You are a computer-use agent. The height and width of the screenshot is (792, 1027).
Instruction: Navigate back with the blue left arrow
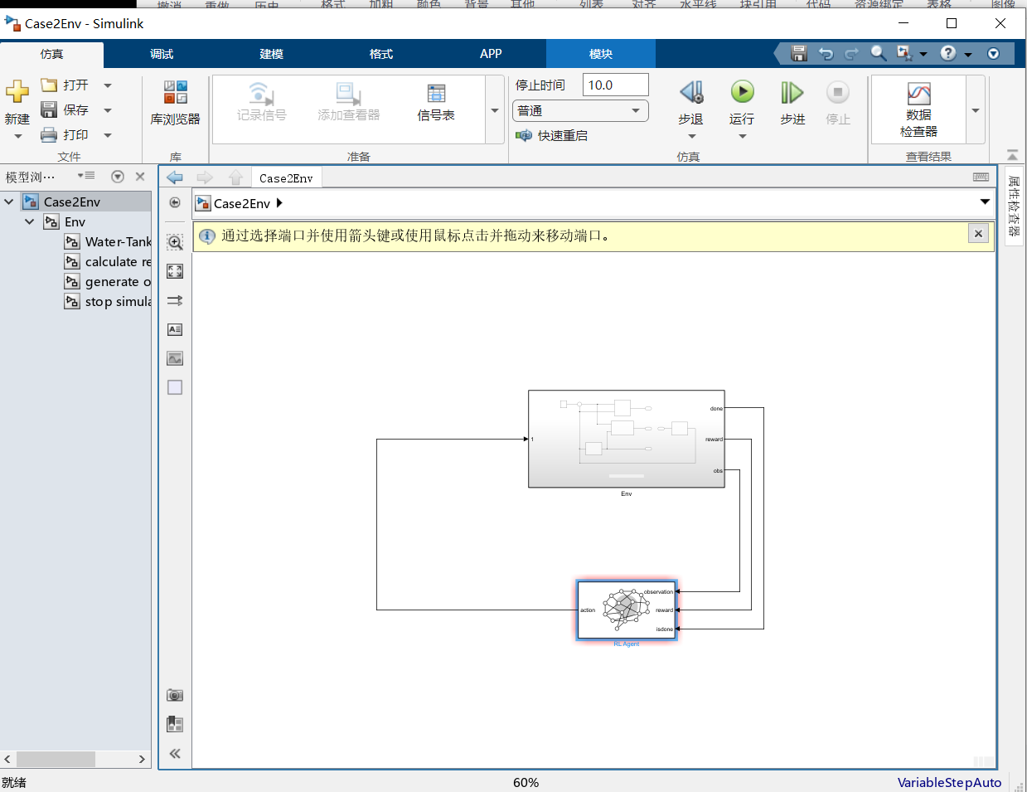pos(175,177)
